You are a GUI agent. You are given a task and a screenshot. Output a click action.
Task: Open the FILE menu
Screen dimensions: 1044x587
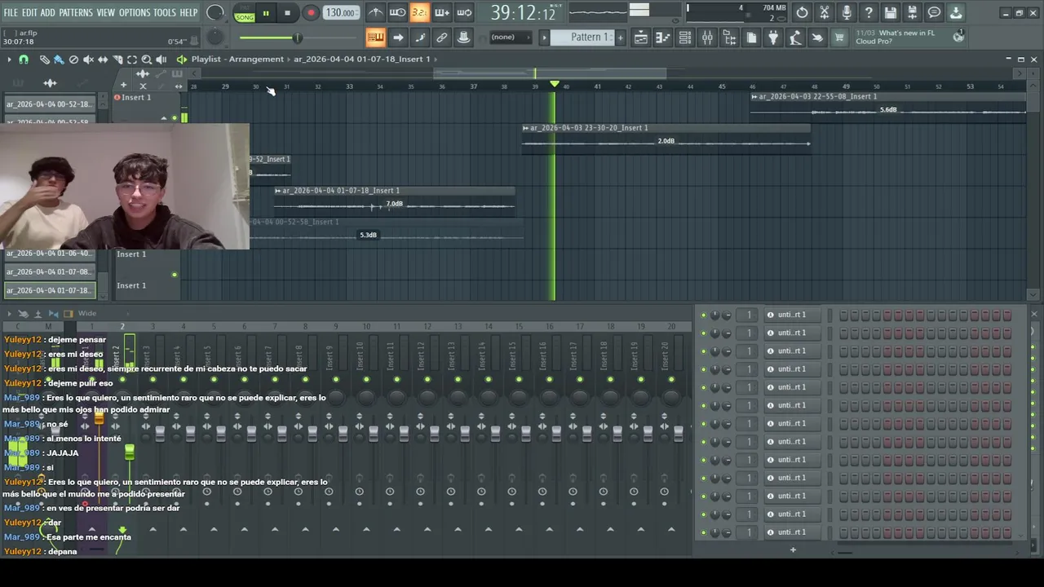click(x=11, y=13)
